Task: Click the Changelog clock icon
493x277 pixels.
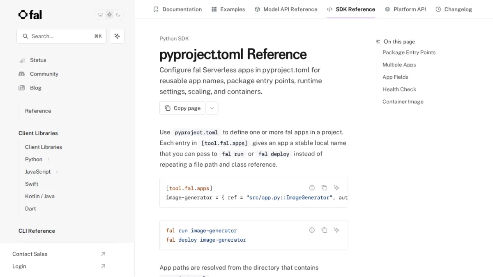Action: point(438,9)
